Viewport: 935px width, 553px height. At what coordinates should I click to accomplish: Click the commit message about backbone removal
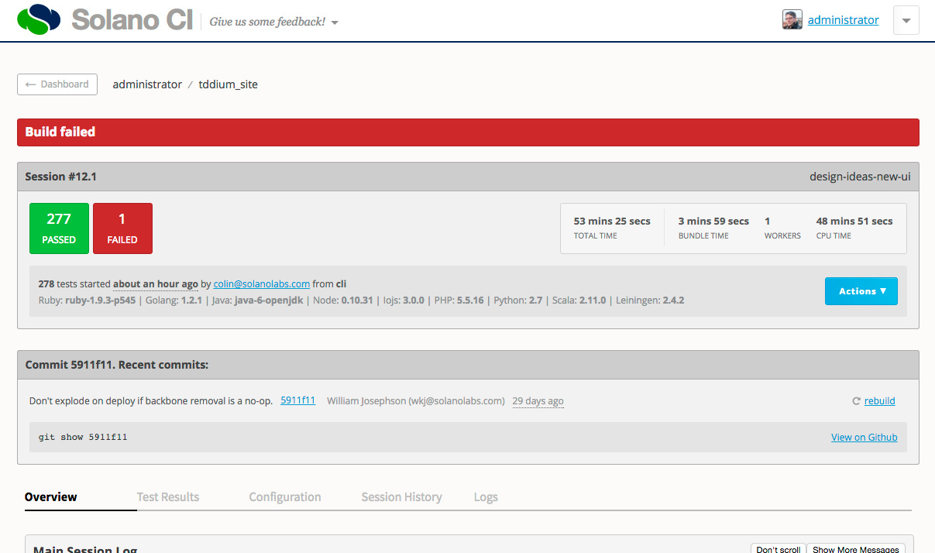(x=150, y=401)
